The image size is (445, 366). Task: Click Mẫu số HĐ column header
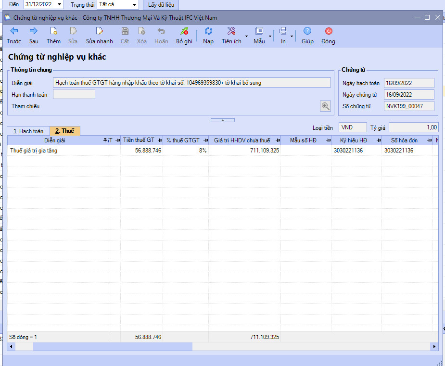(303, 140)
